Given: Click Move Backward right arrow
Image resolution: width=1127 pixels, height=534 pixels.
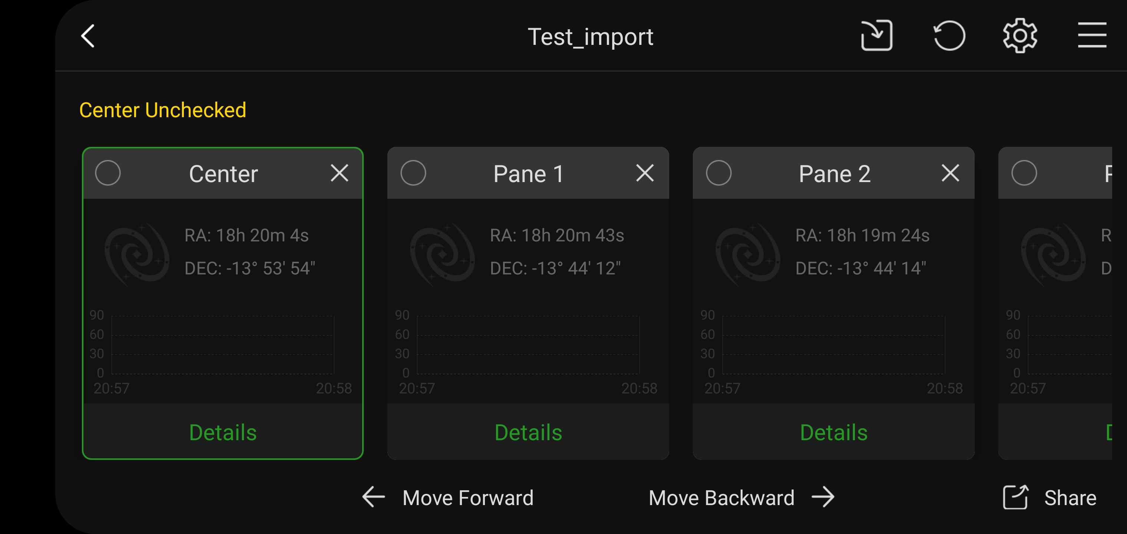Looking at the screenshot, I should [823, 497].
